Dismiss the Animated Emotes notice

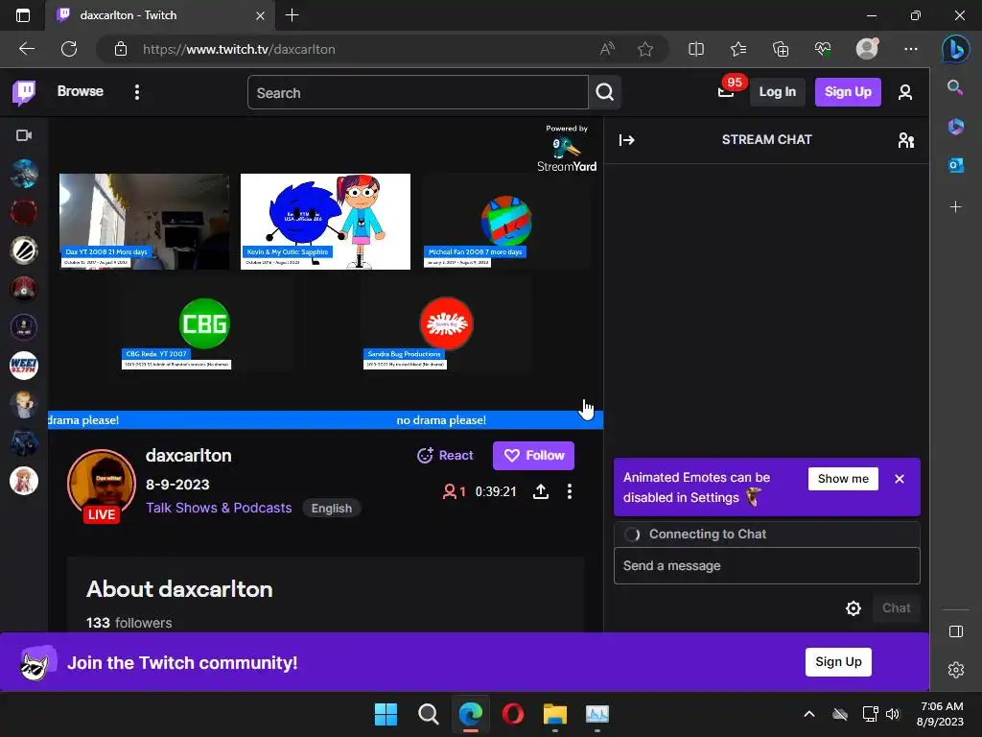pyautogui.click(x=900, y=479)
